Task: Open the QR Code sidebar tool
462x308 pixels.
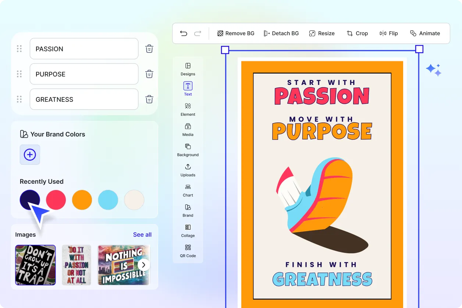Action: click(x=188, y=251)
